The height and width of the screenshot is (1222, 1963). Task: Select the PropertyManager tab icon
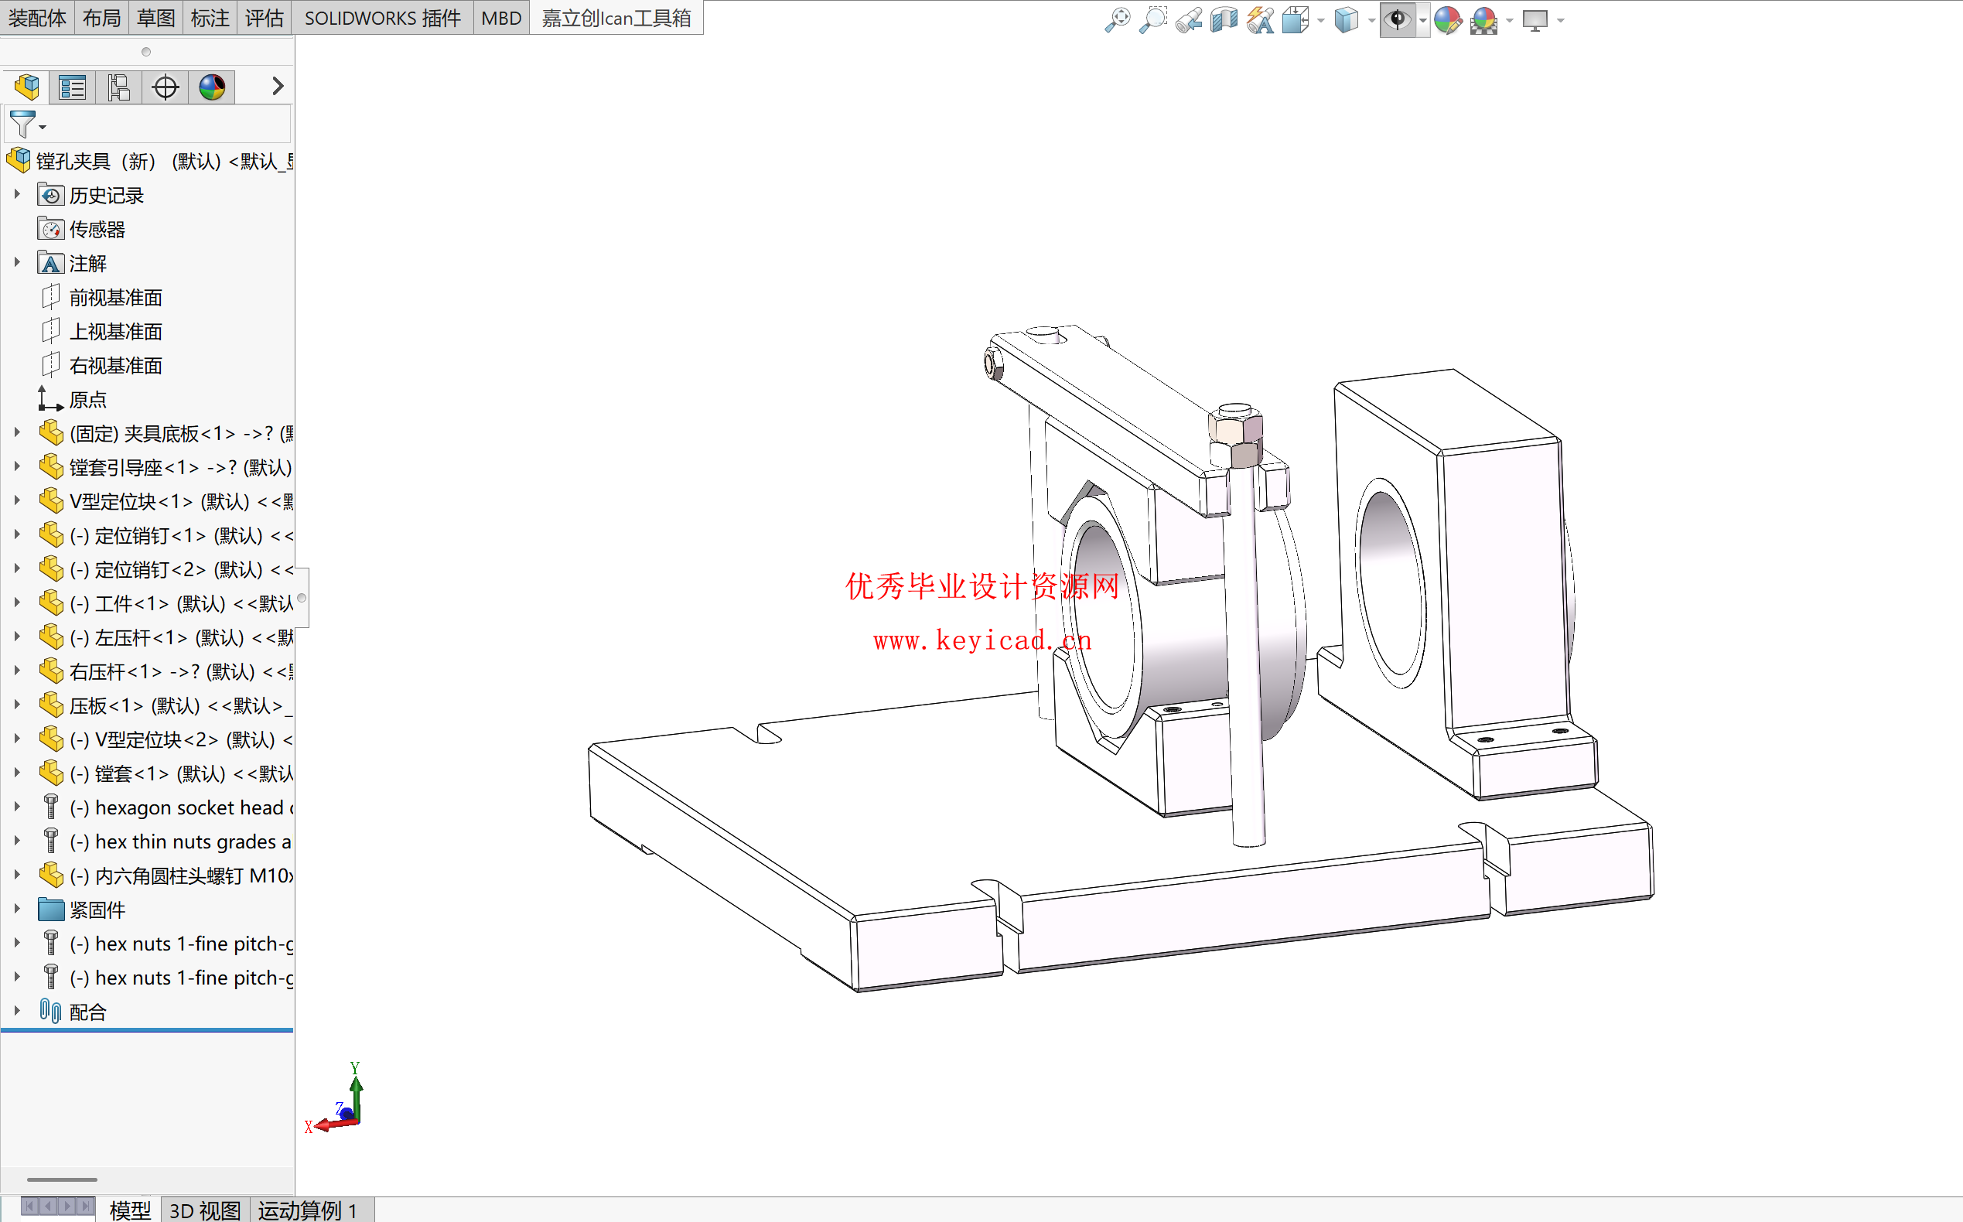(73, 87)
